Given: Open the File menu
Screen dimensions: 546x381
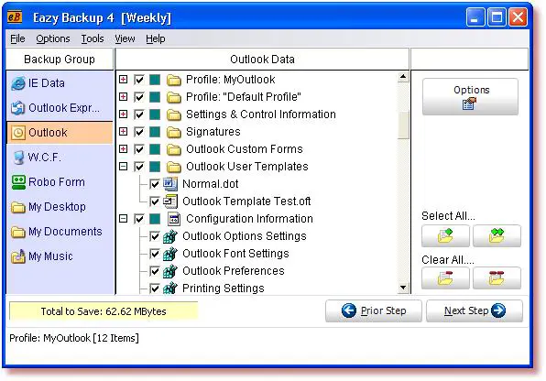Looking at the screenshot, I should [x=17, y=38].
